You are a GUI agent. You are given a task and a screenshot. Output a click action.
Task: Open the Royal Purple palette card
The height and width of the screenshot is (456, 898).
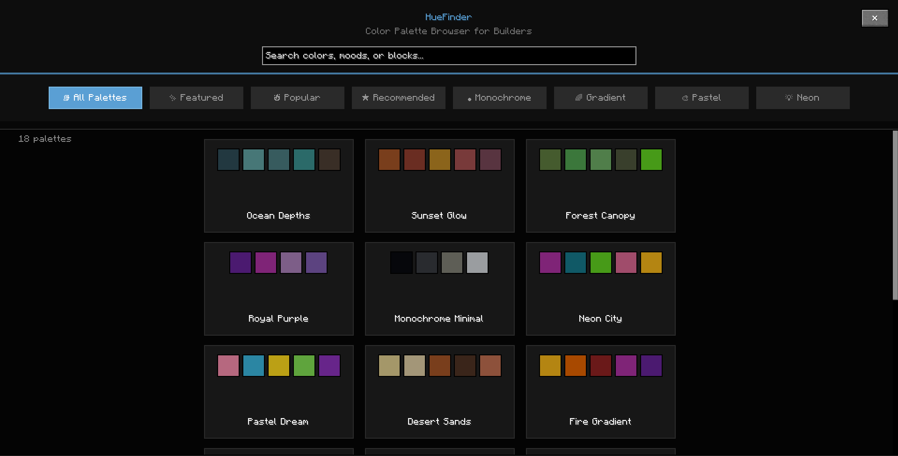pyautogui.click(x=279, y=289)
